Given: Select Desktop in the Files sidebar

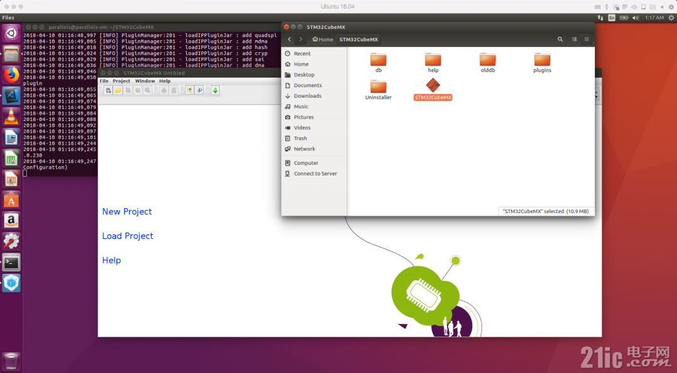Looking at the screenshot, I should click(x=314, y=75).
